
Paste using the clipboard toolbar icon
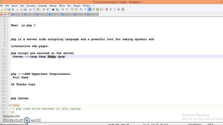click(38, 9)
